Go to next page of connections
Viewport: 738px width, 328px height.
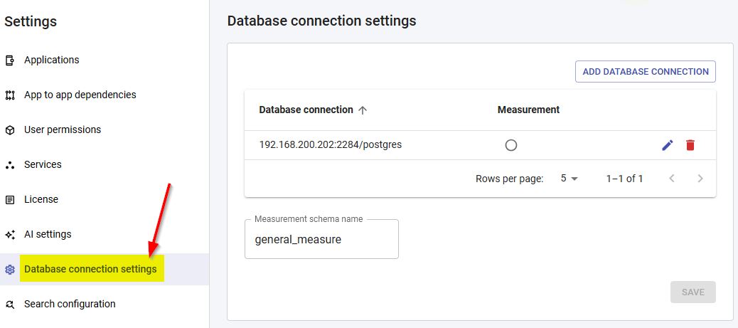pos(700,179)
